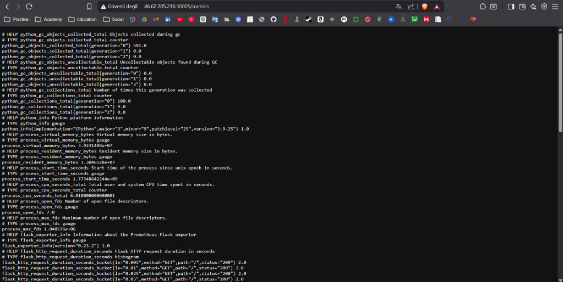Expand the Practice bookmarks folder
This screenshot has height=282, width=563.
click(16, 19)
